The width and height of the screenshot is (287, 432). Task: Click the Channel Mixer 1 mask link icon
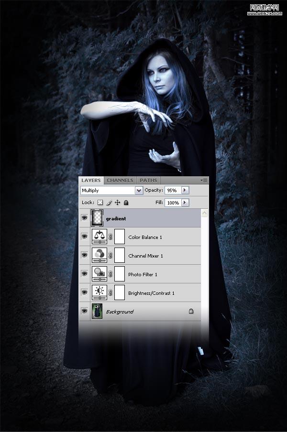coord(110,255)
